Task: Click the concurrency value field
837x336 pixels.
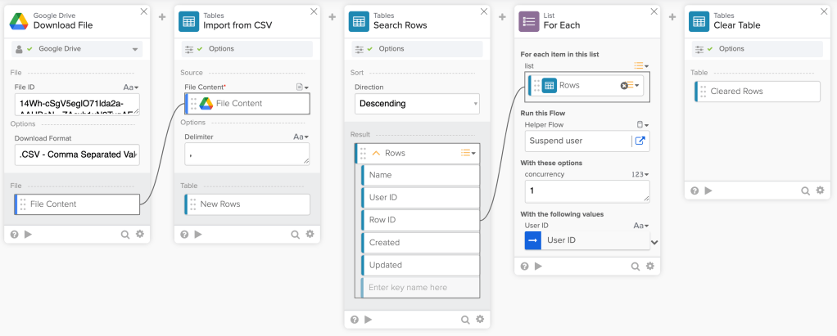Action: (x=587, y=191)
